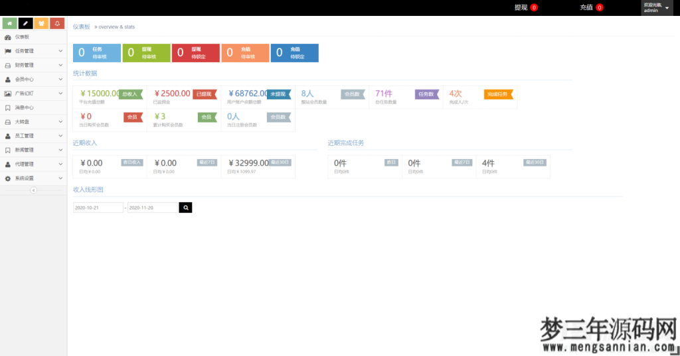Open the green 提现 待审核 card

pyautogui.click(x=146, y=53)
